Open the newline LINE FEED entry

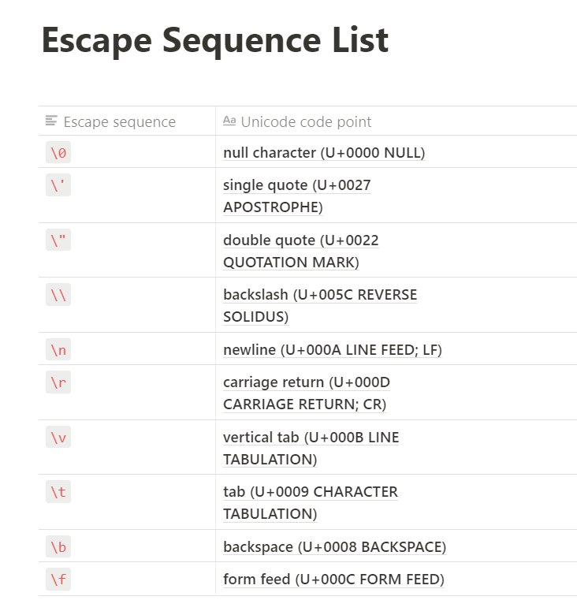333,349
